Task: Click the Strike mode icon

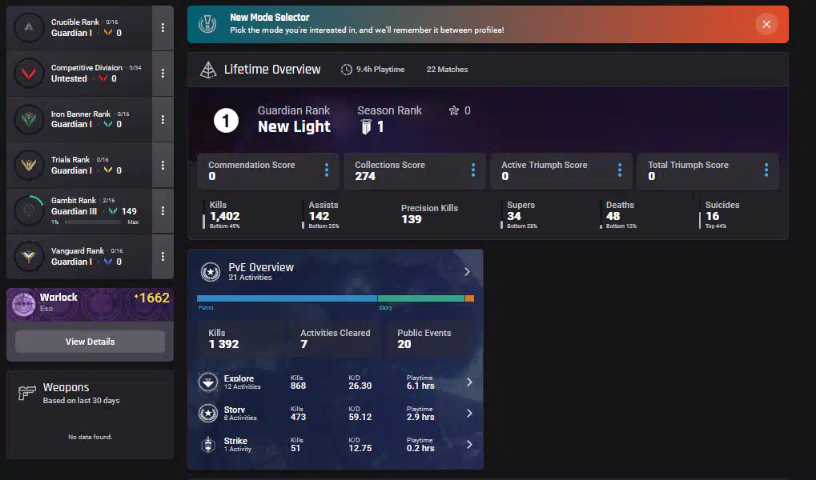Action: coord(208,444)
